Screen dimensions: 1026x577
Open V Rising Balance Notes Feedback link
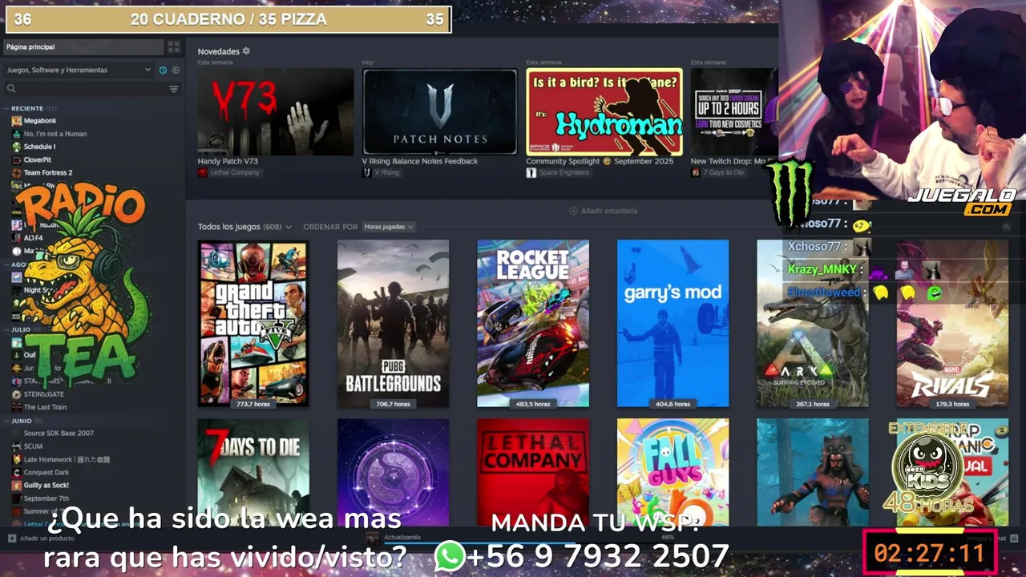[419, 161]
